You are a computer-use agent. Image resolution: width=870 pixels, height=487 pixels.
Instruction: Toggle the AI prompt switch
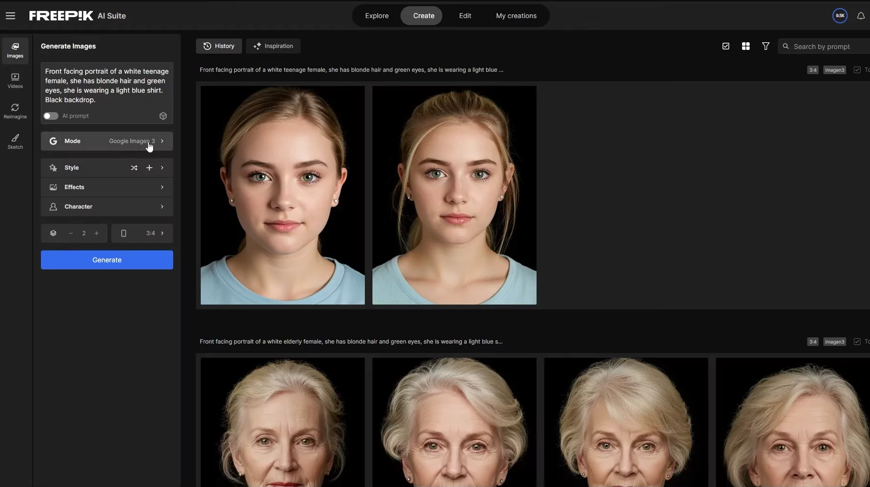[51, 116]
